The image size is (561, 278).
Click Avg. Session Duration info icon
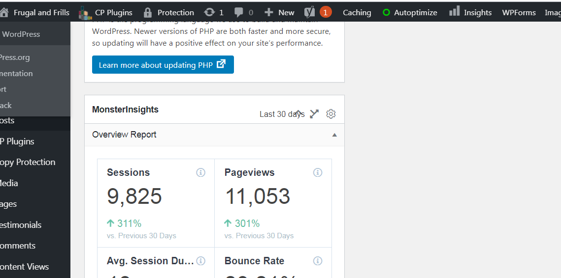point(201,261)
